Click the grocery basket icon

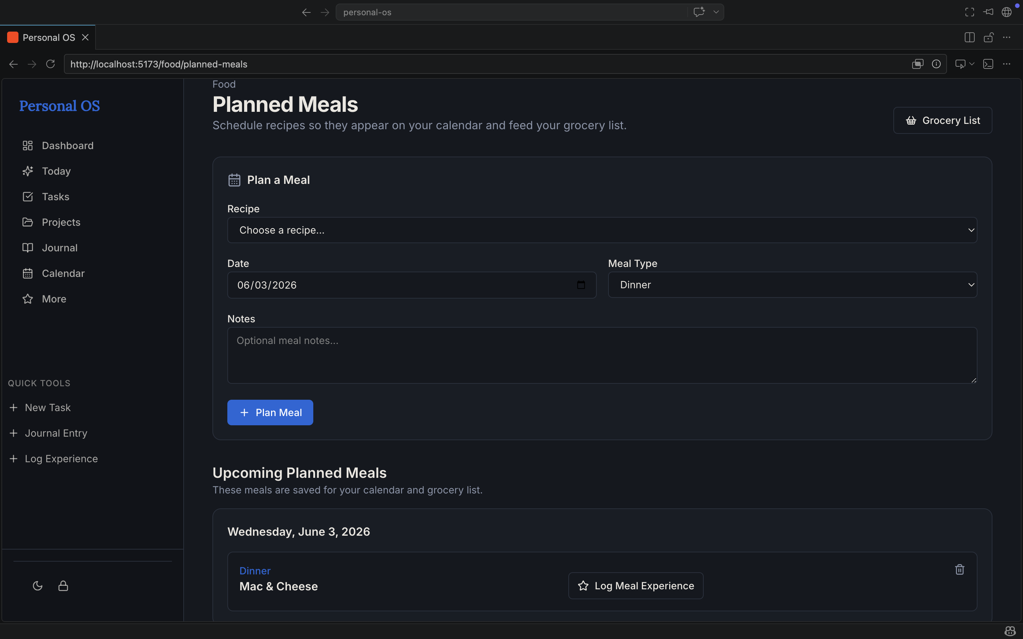911,120
